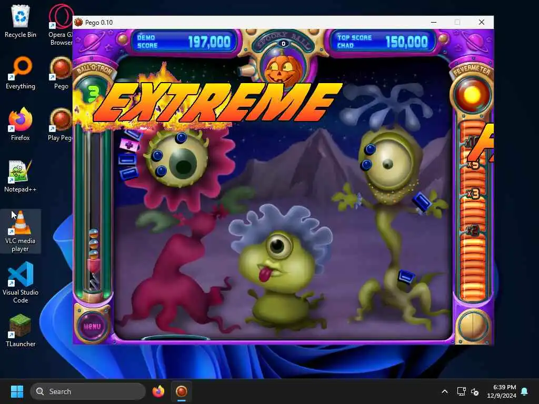Open the clock showing 6:39 PM
539x404 pixels.
click(x=502, y=391)
